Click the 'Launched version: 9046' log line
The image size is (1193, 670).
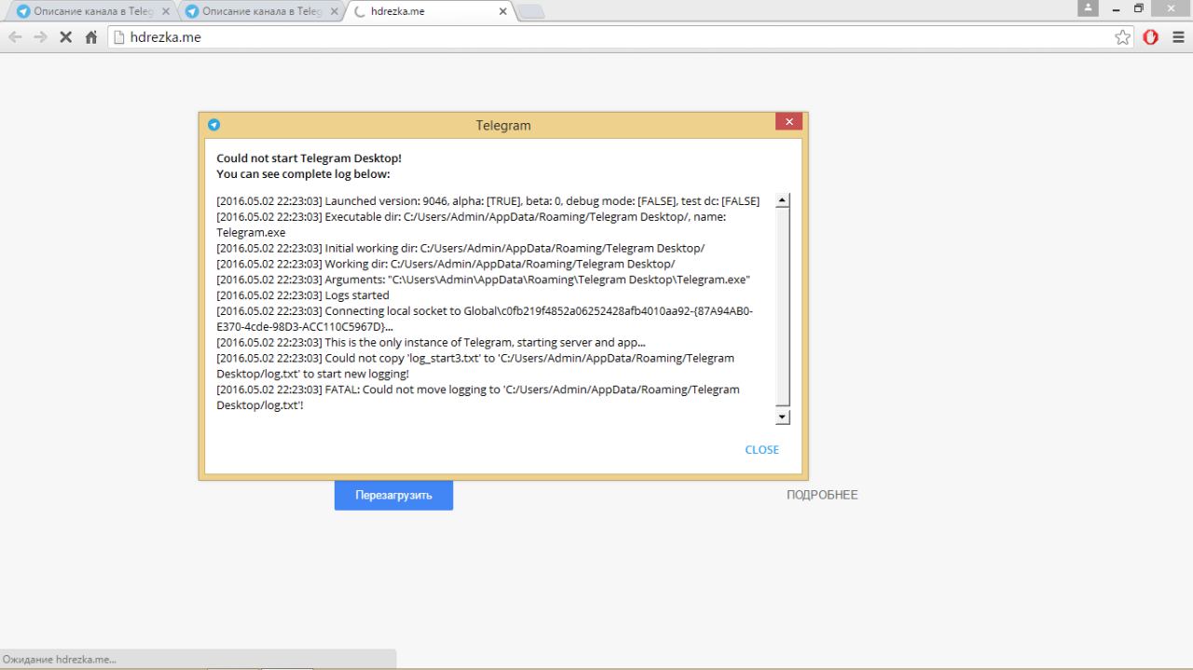tap(488, 200)
